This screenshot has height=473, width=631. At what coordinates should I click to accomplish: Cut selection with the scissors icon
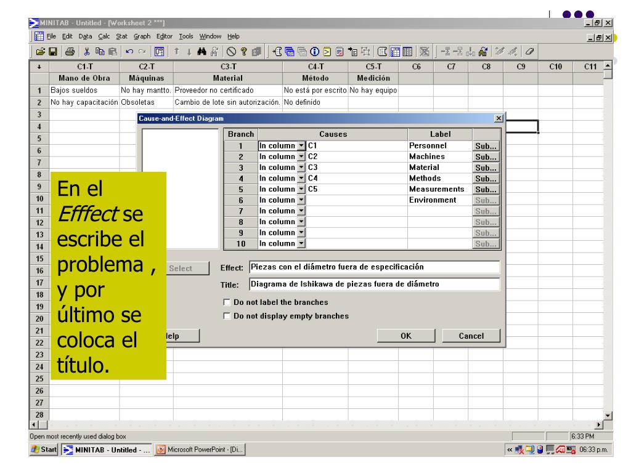(86, 52)
